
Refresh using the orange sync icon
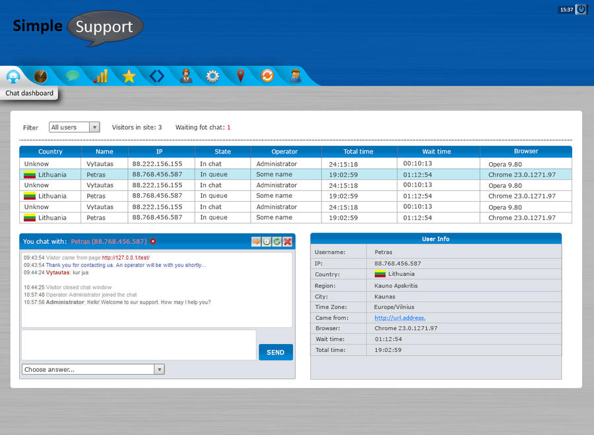[267, 76]
